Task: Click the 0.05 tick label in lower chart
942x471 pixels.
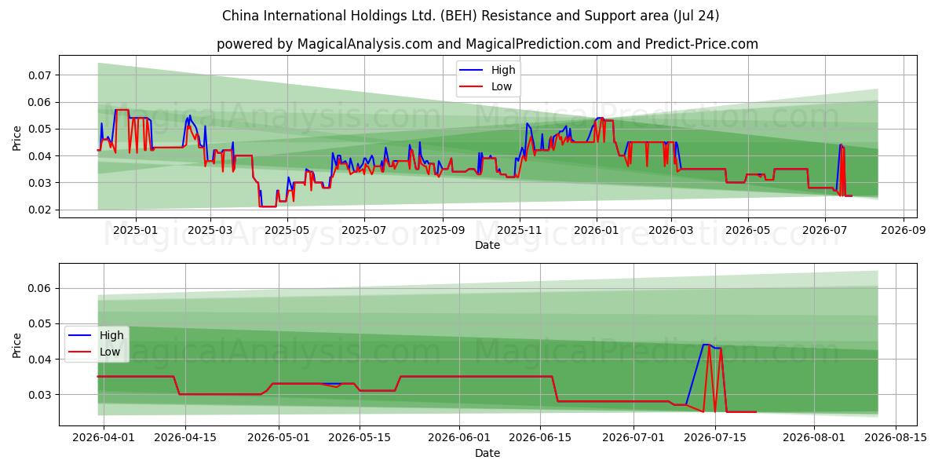Action: tap(40, 323)
